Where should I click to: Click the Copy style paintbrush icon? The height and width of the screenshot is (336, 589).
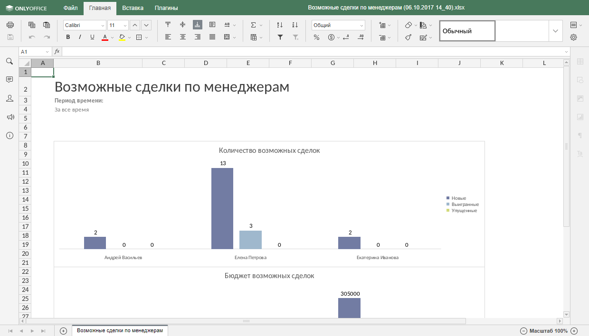tap(408, 37)
